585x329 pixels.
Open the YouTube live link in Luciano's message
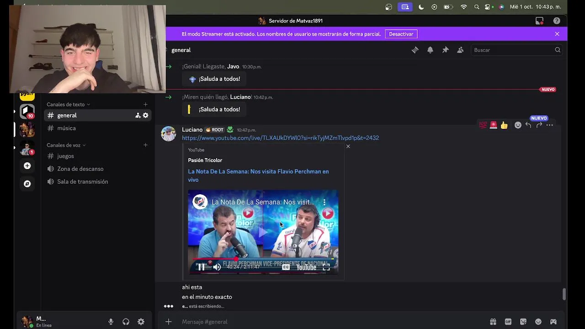click(280, 138)
